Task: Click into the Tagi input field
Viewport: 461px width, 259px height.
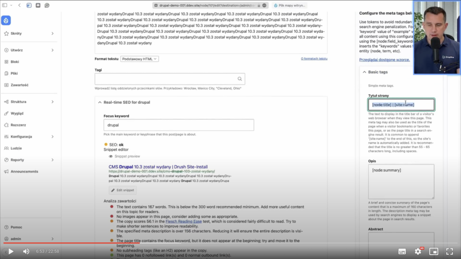Action: [x=170, y=79]
